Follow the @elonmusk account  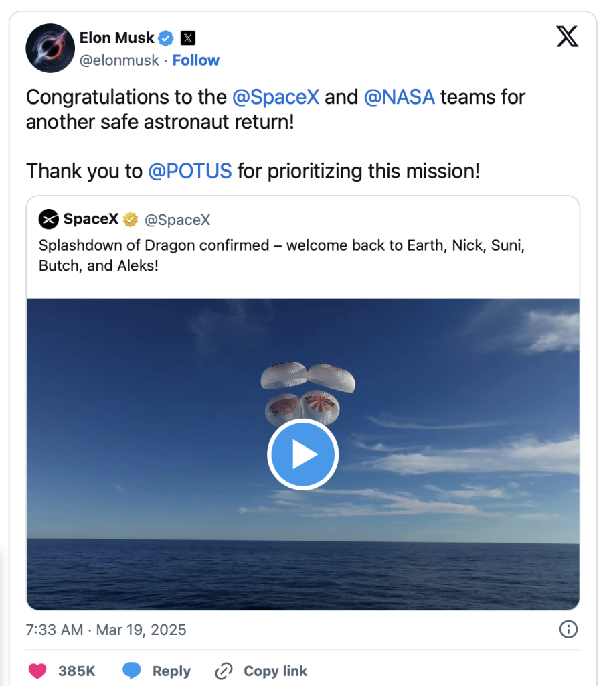tap(195, 60)
